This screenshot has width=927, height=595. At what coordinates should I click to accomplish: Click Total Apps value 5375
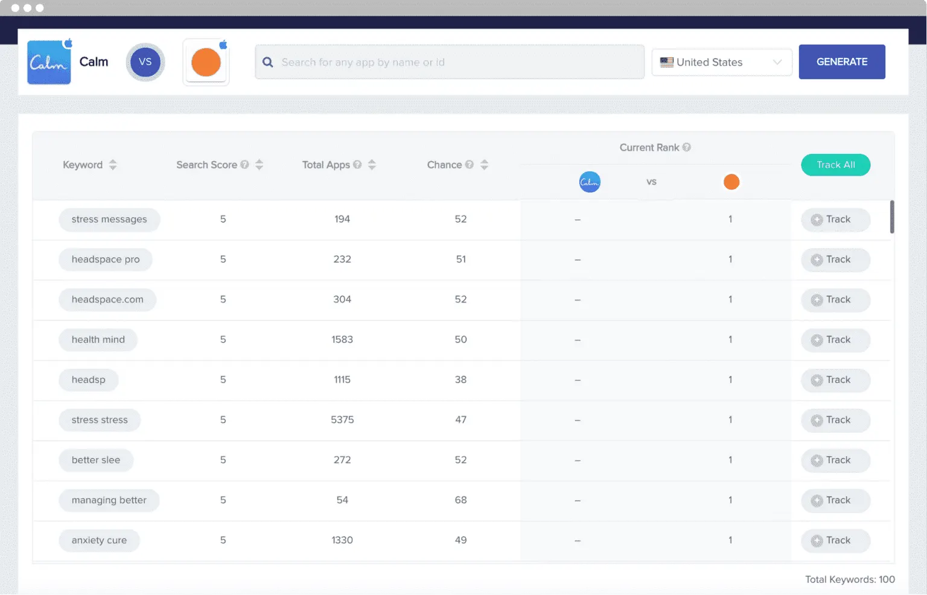point(342,420)
